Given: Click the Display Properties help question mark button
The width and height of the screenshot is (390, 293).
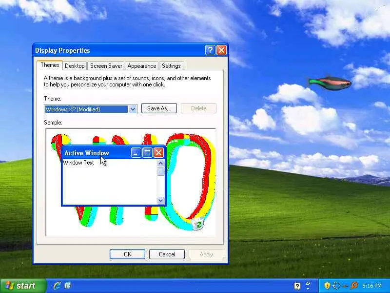Looking at the screenshot, I should 210,50.
